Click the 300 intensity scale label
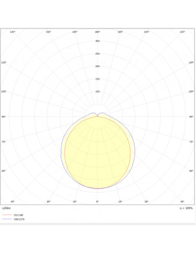The height and width of the screenshot is (253, 196). pyautogui.click(x=98, y=41)
